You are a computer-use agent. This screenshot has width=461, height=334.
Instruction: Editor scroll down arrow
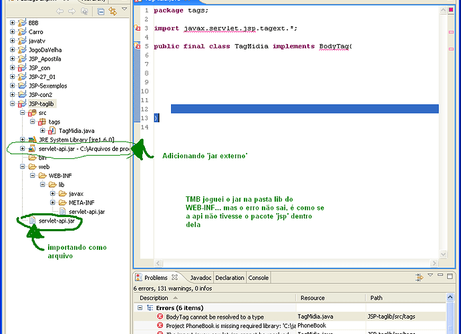pyautogui.click(x=443, y=254)
